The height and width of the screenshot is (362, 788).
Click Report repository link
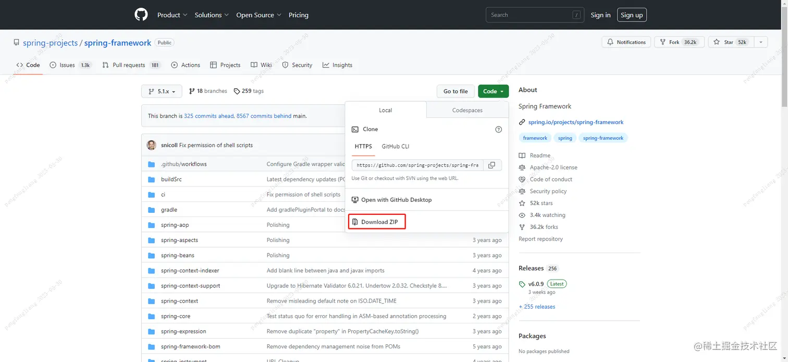coord(540,239)
